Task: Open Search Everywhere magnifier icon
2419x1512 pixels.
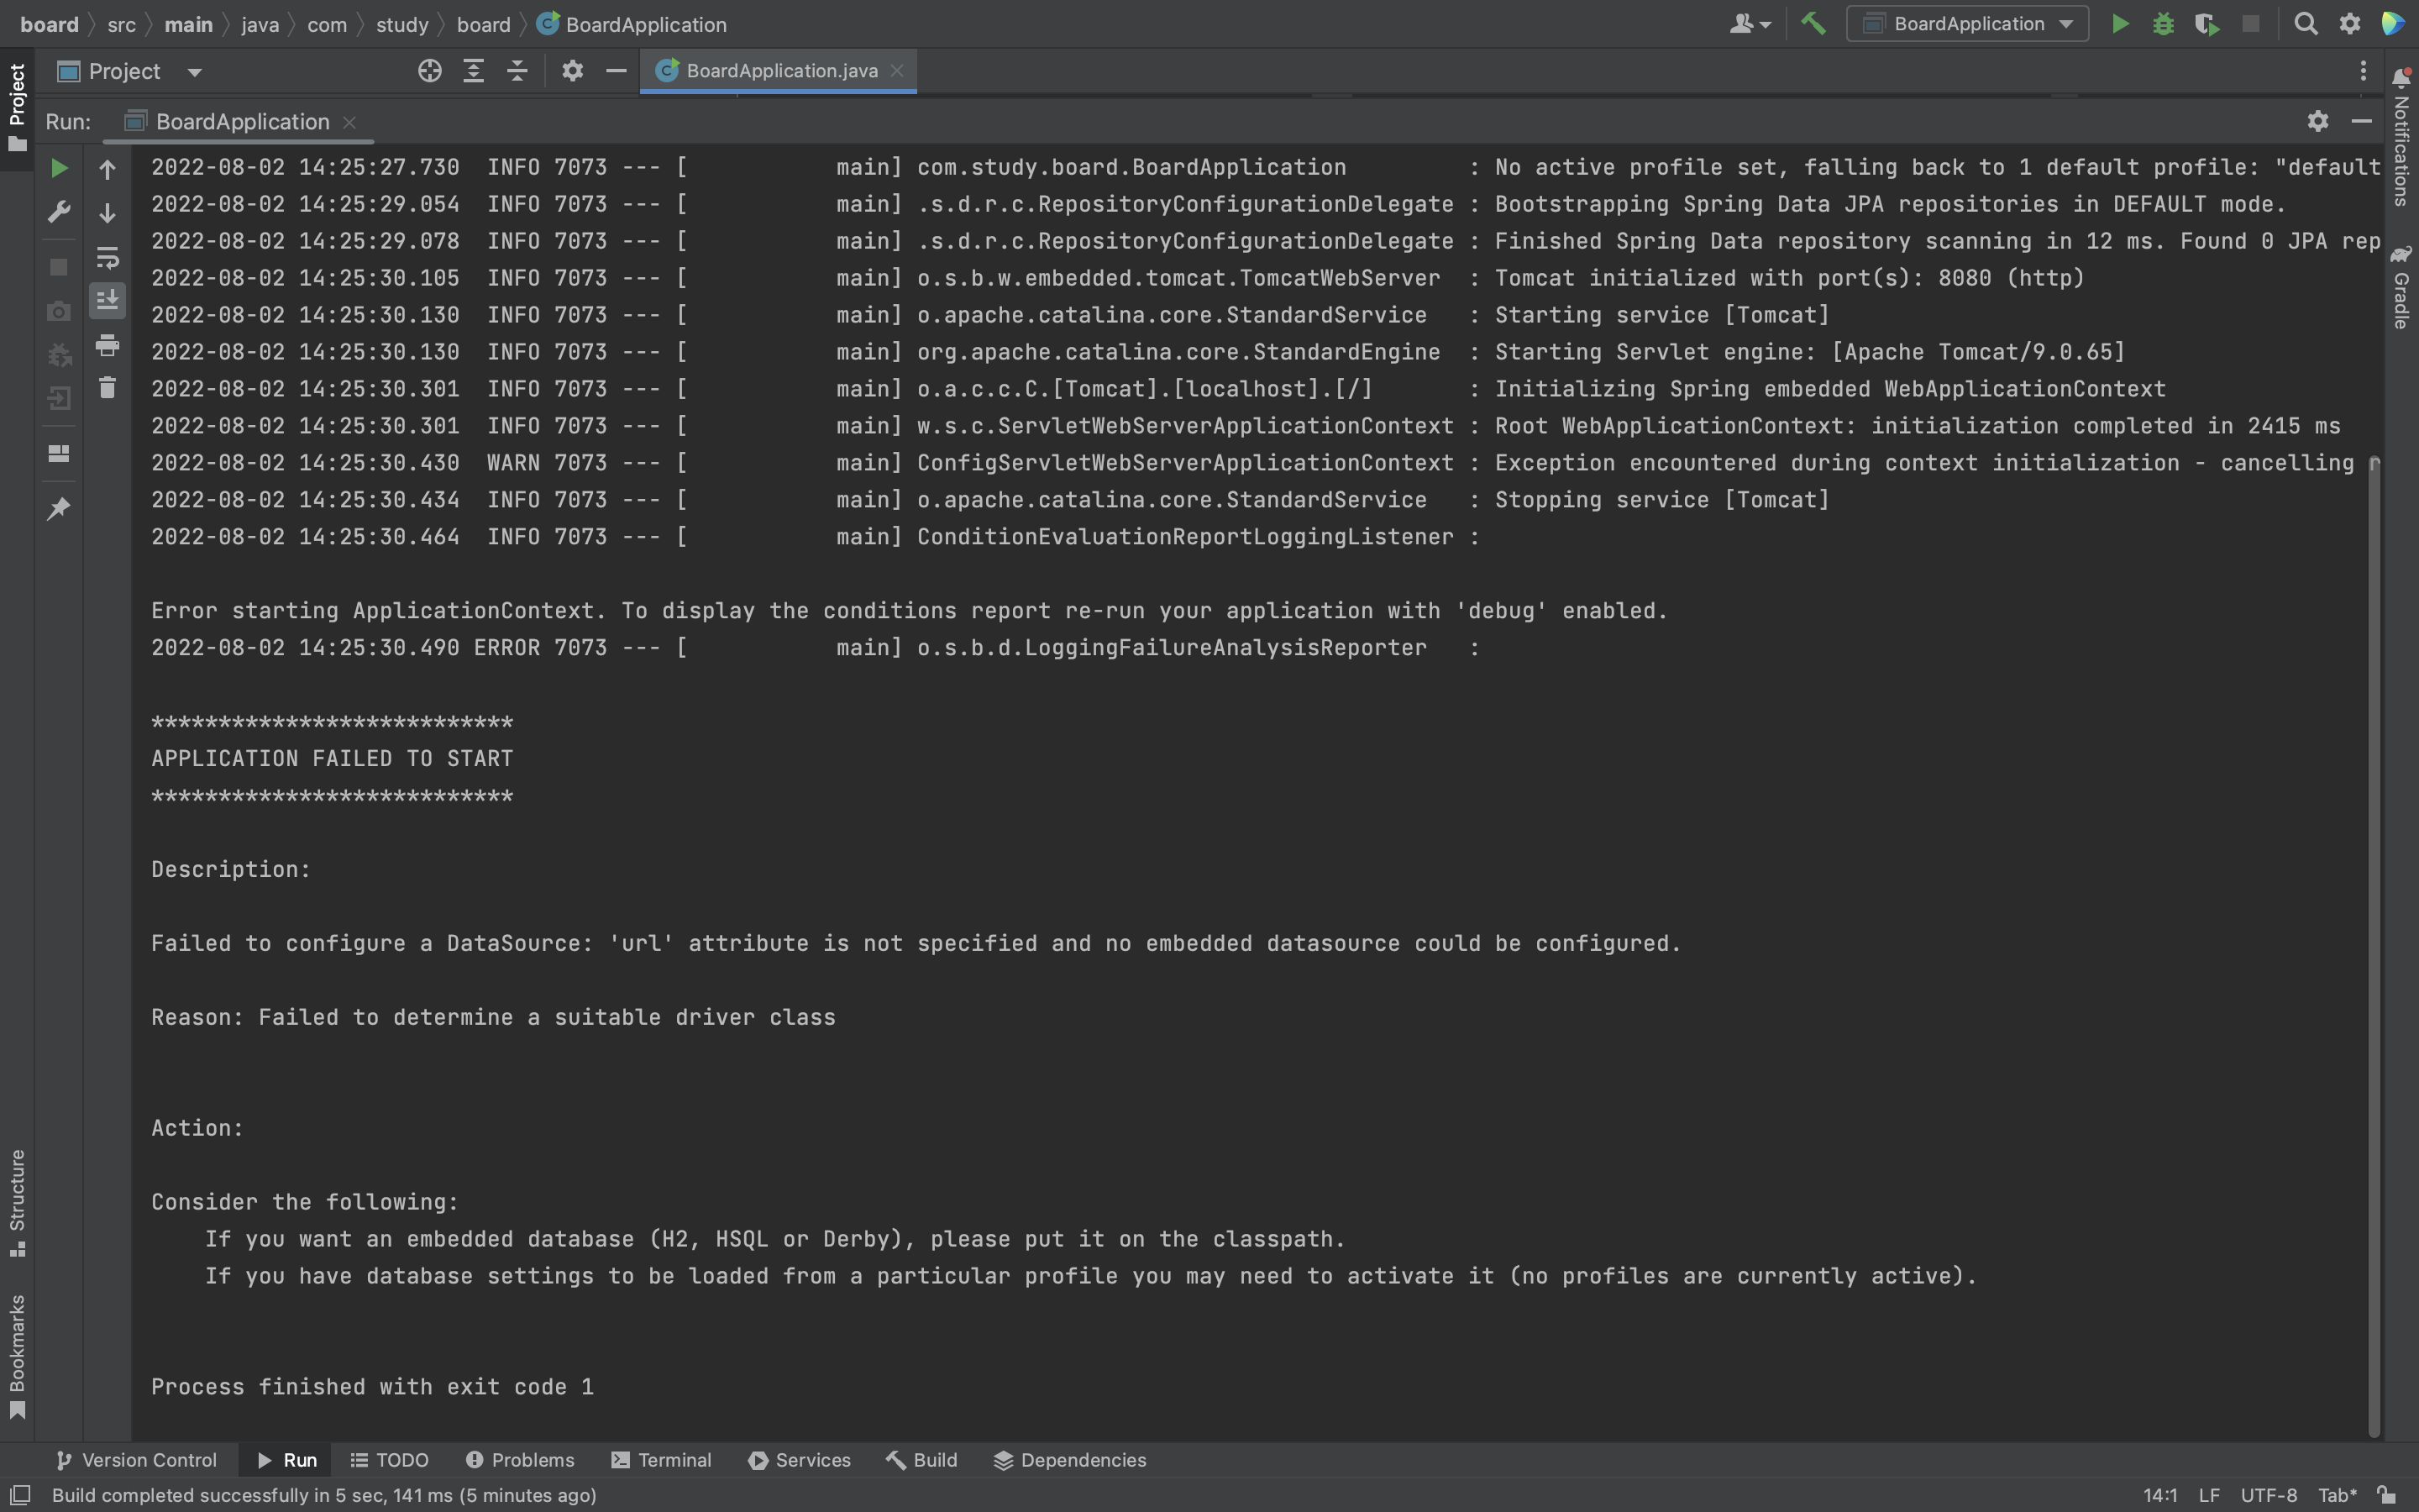Action: point(2306,24)
